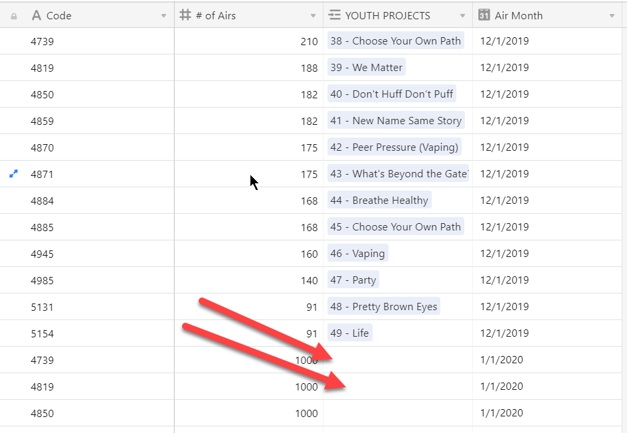627x433 pixels.
Task: Click the lock icon in header
Action: tap(13, 17)
